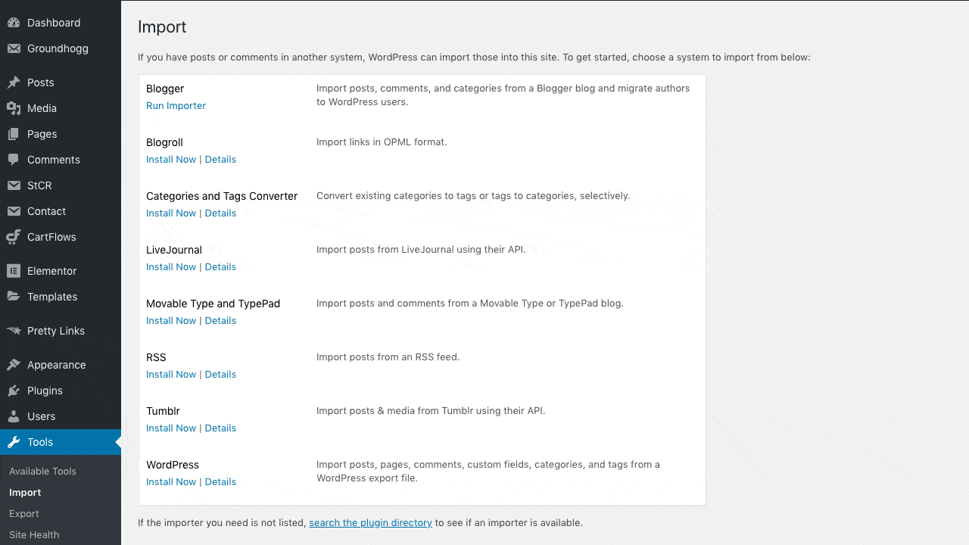Screen dimensions: 969x545
Task: Install Categories and Tags Converter
Action: tap(171, 213)
